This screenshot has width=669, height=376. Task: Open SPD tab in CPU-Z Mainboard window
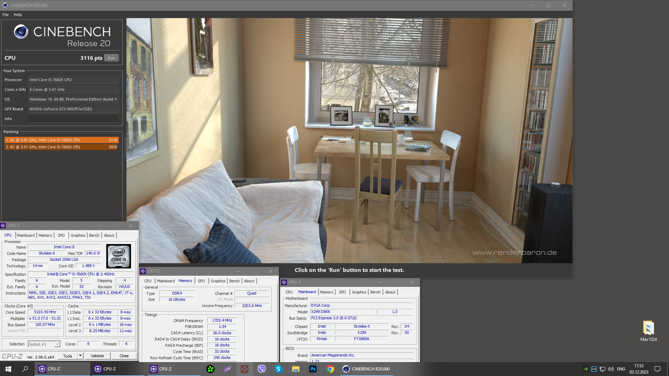click(x=343, y=292)
